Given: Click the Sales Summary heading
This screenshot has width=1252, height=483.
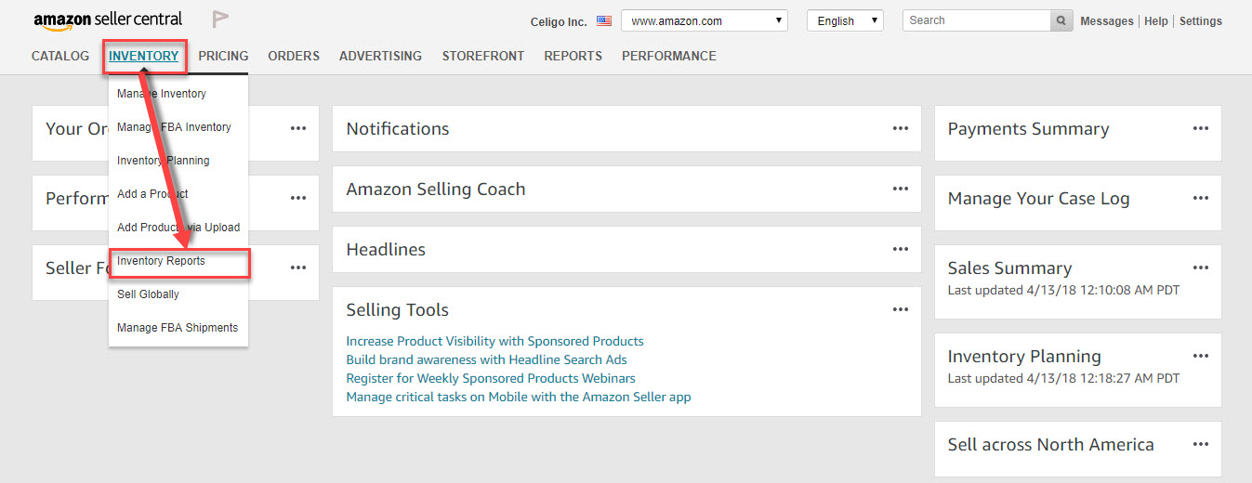Looking at the screenshot, I should 1009,268.
